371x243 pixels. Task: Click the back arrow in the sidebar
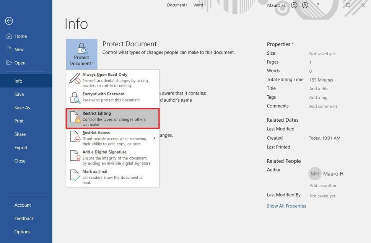pyautogui.click(x=9, y=21)
